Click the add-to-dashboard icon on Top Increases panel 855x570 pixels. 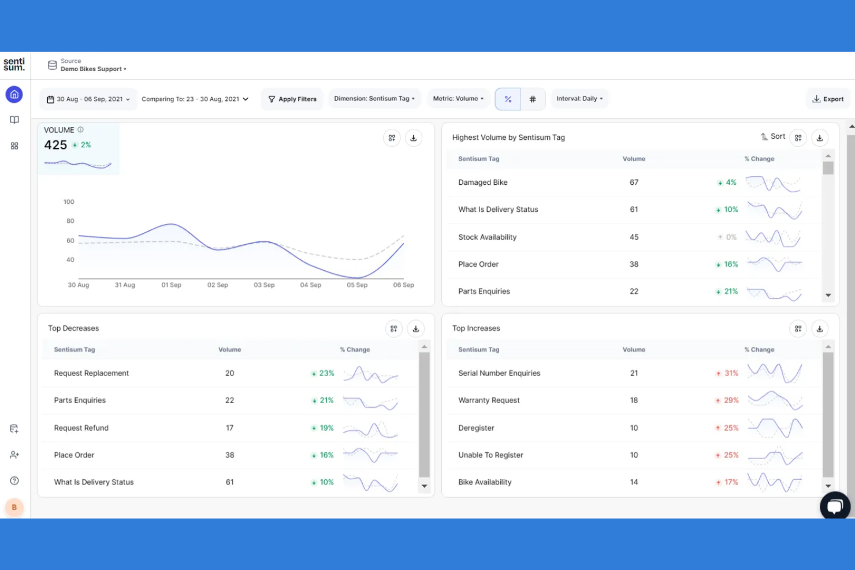tap(798, 328)
